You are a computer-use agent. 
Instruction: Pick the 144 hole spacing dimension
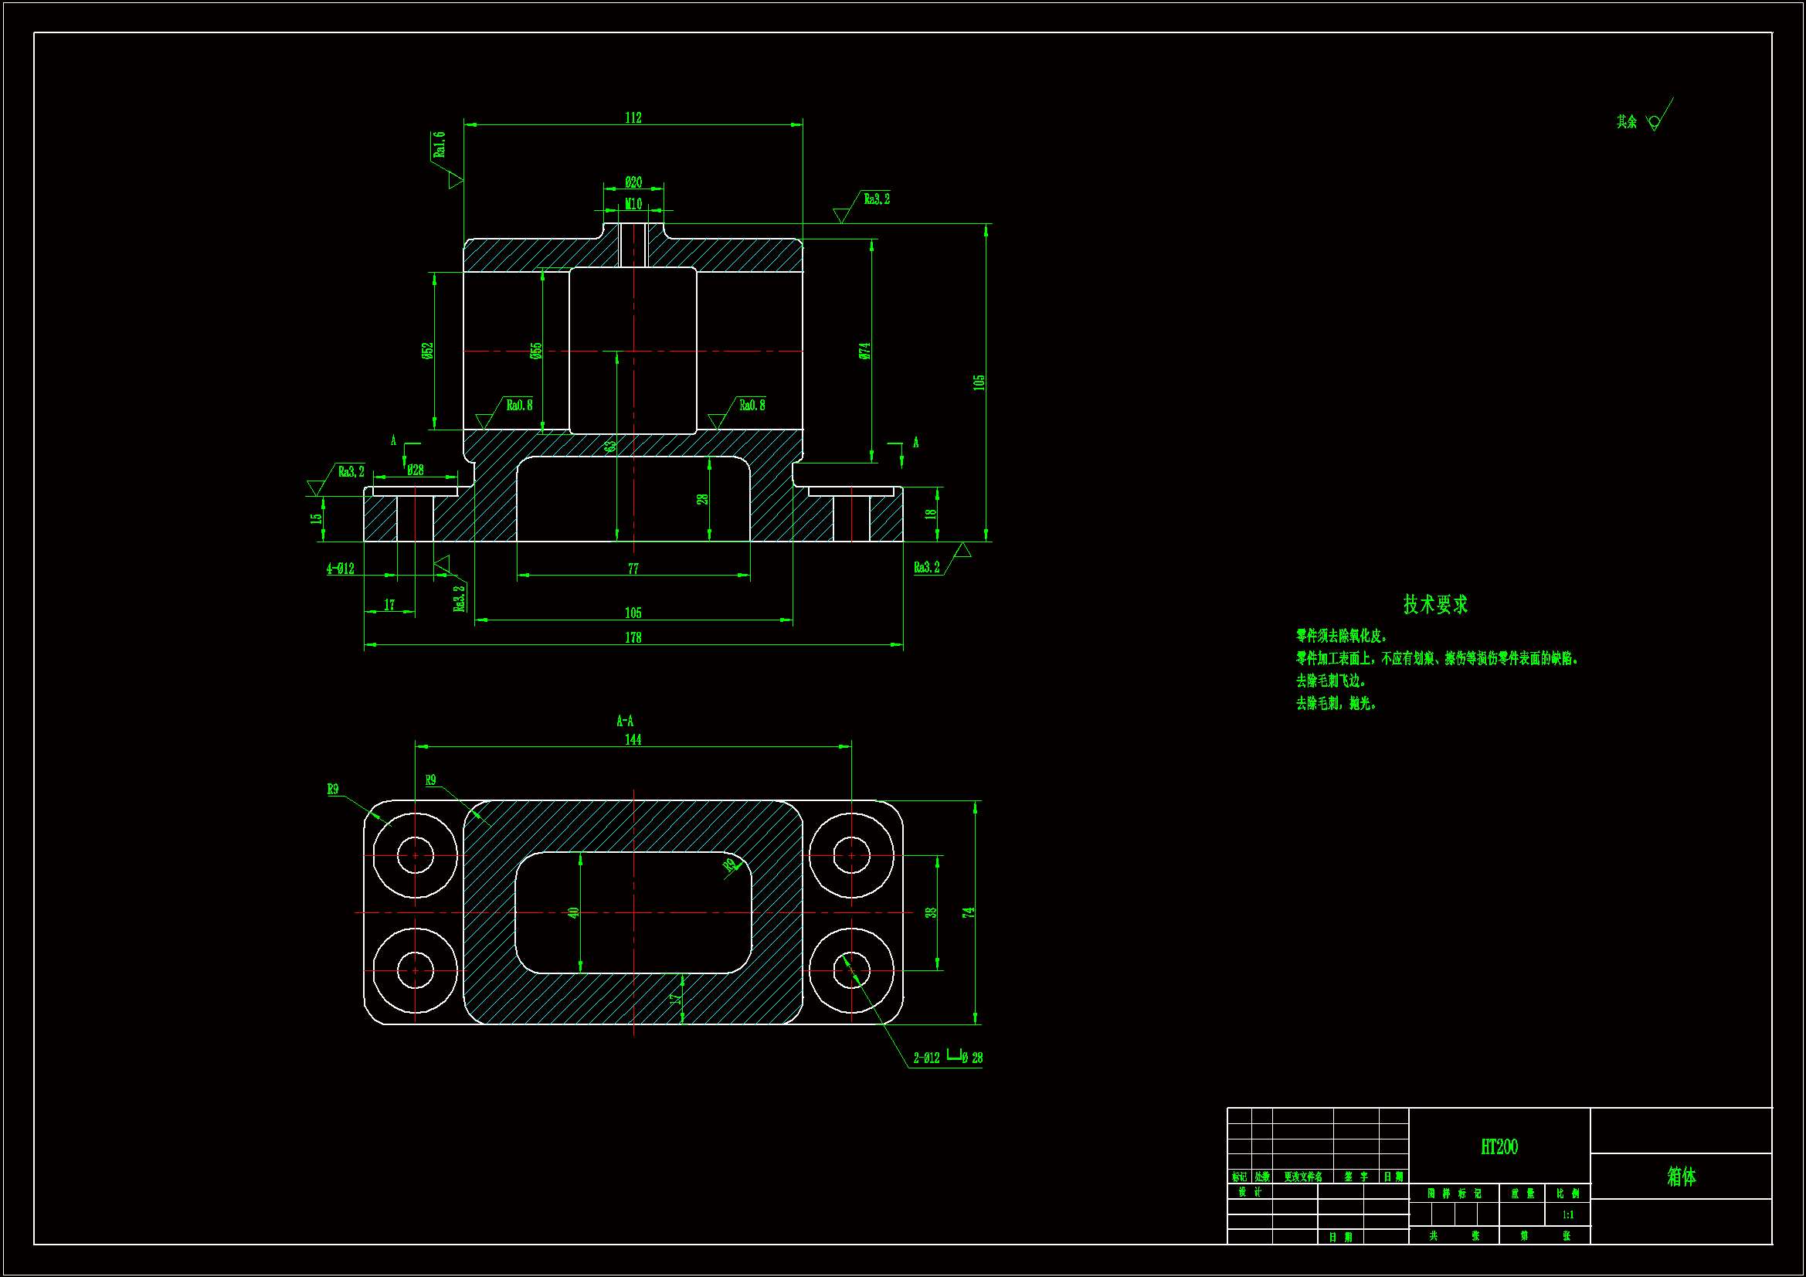coord(633,739)
